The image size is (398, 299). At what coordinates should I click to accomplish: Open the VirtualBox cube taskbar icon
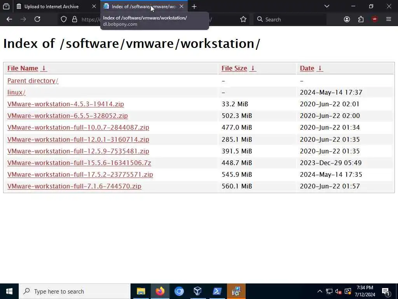[198, 291]
